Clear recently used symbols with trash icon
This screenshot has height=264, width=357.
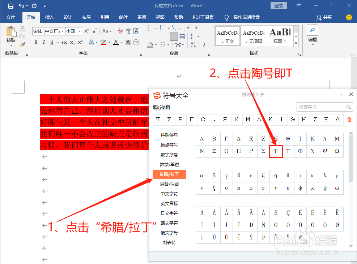tap(349, 120)
